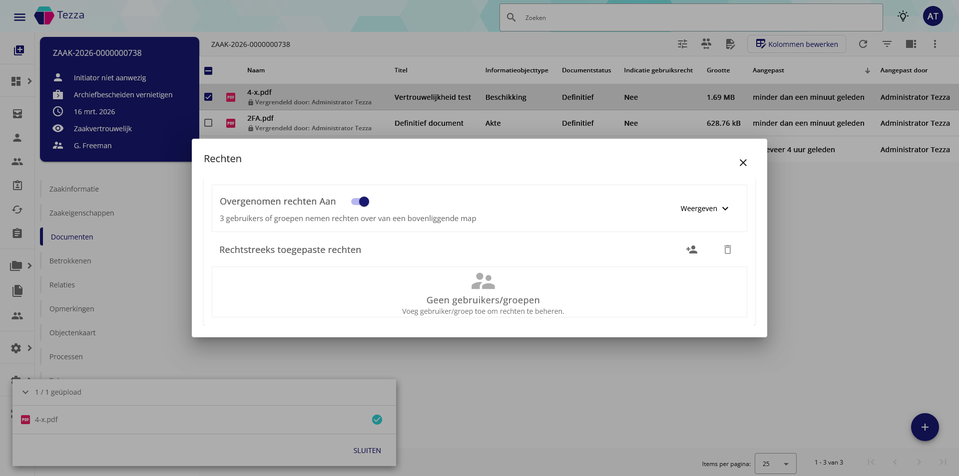
Task: Click the floating plus add button
Action: pos(925,427)
